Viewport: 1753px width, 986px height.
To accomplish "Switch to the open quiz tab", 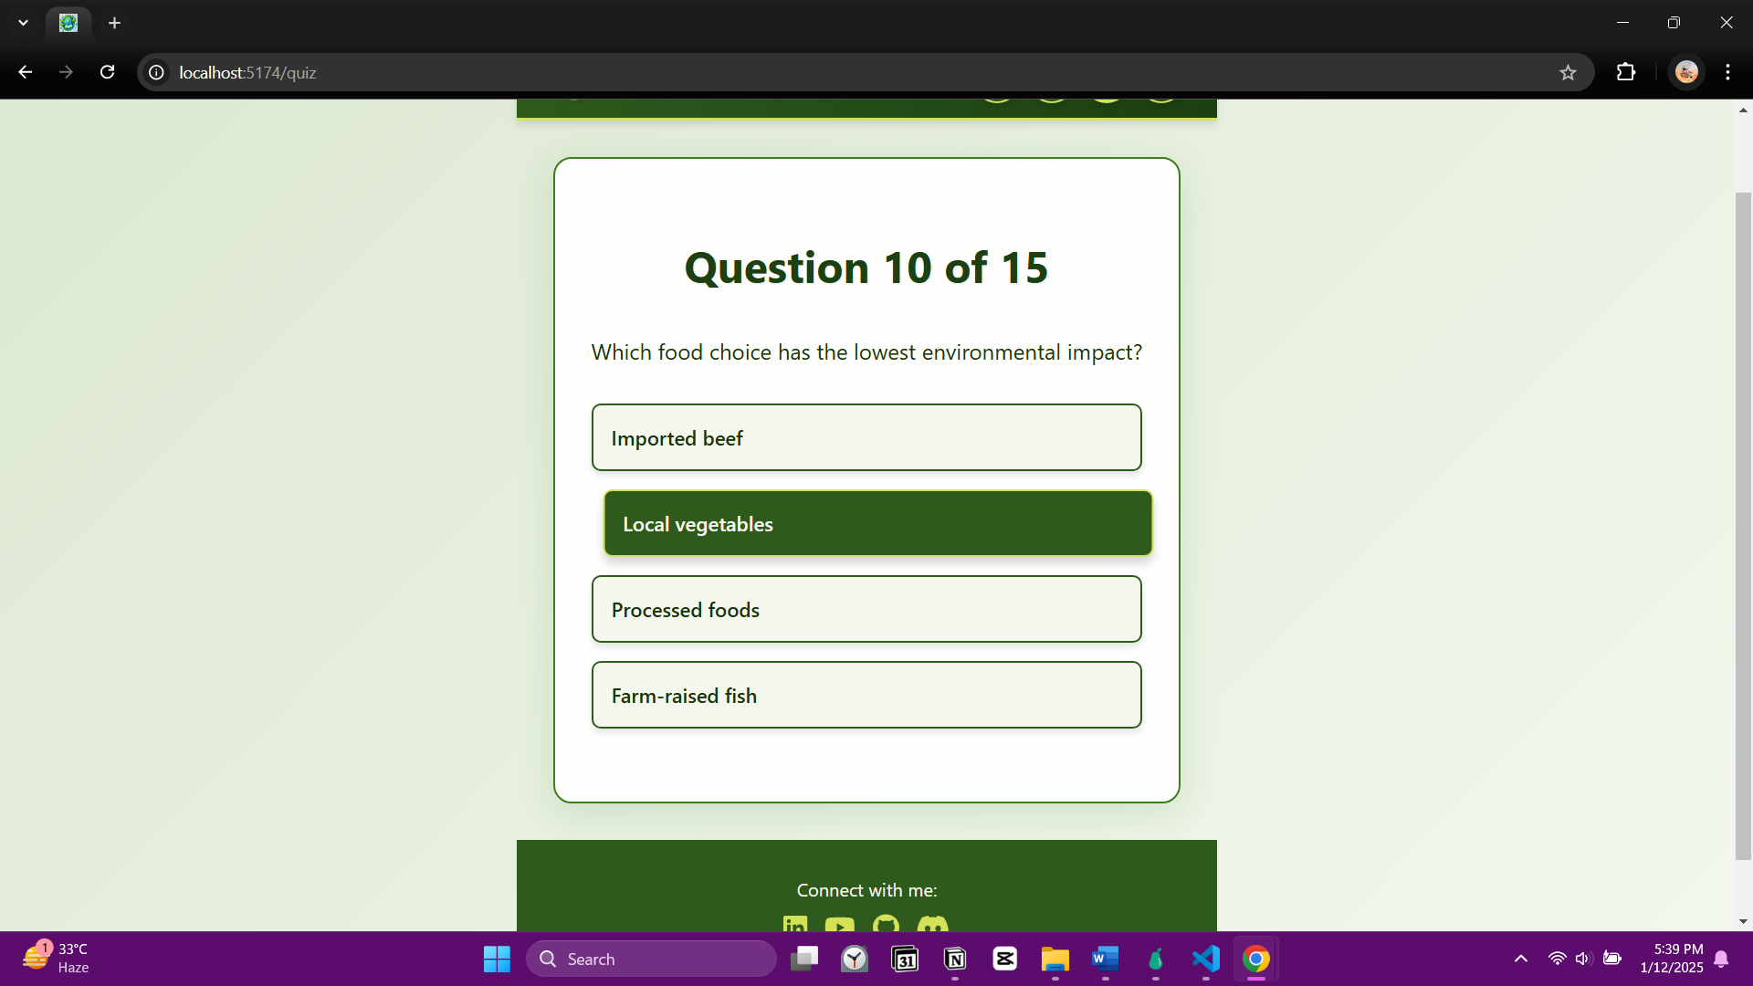I will (x=68, y=23).
